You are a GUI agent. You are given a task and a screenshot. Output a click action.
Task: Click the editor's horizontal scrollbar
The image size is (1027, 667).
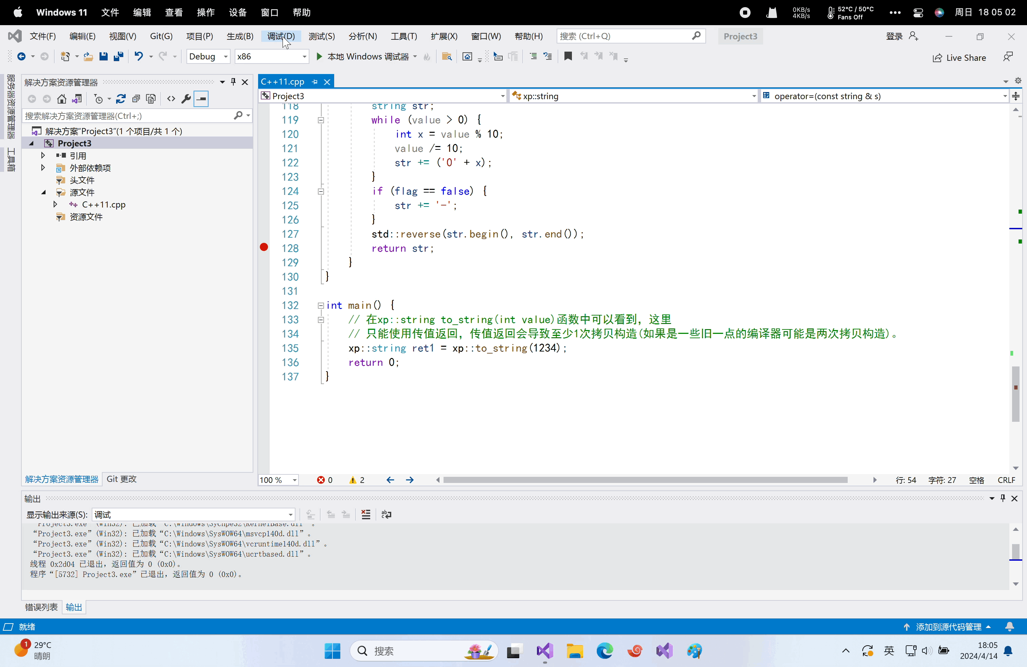[645, 480]
